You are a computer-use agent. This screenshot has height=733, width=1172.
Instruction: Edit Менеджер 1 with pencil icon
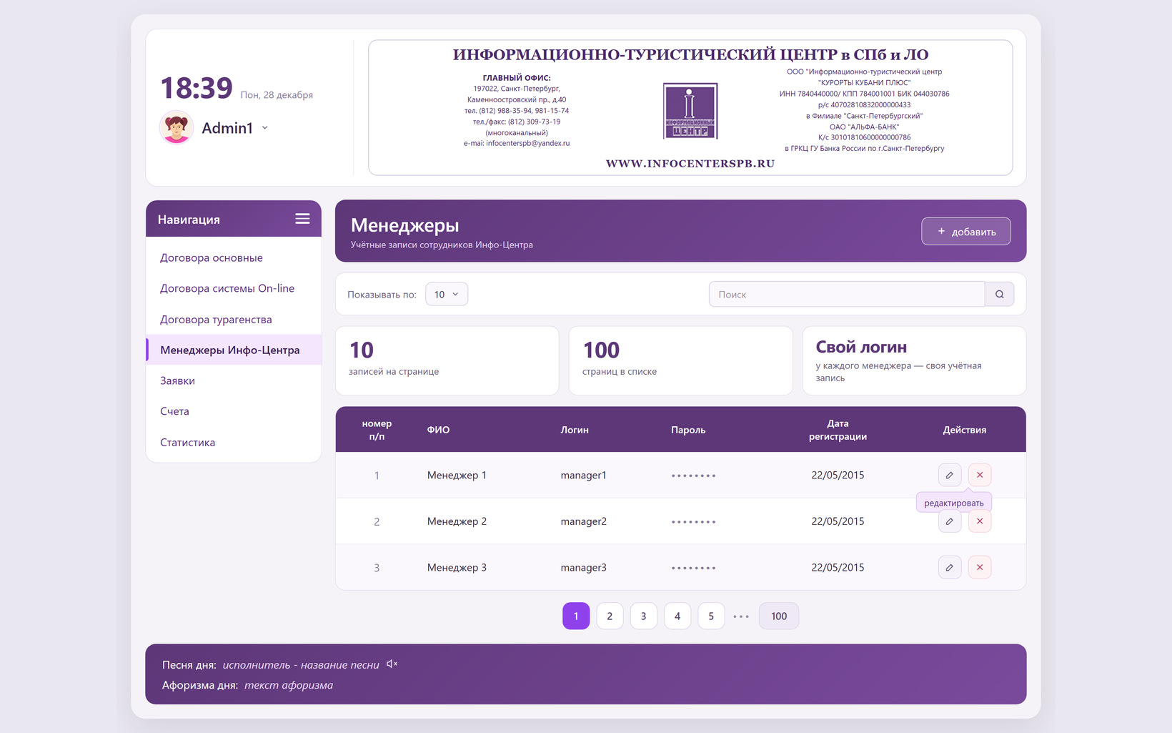[x=949, y=475]
